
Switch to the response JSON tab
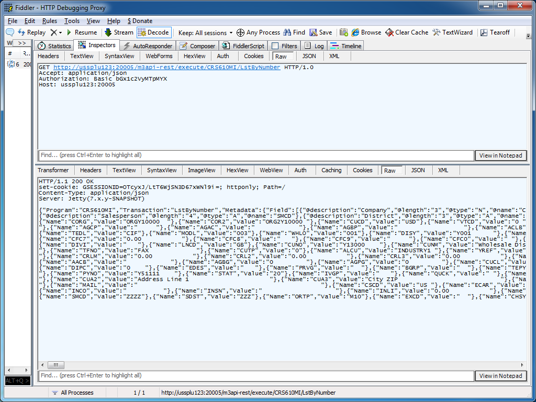coord(418,170)
